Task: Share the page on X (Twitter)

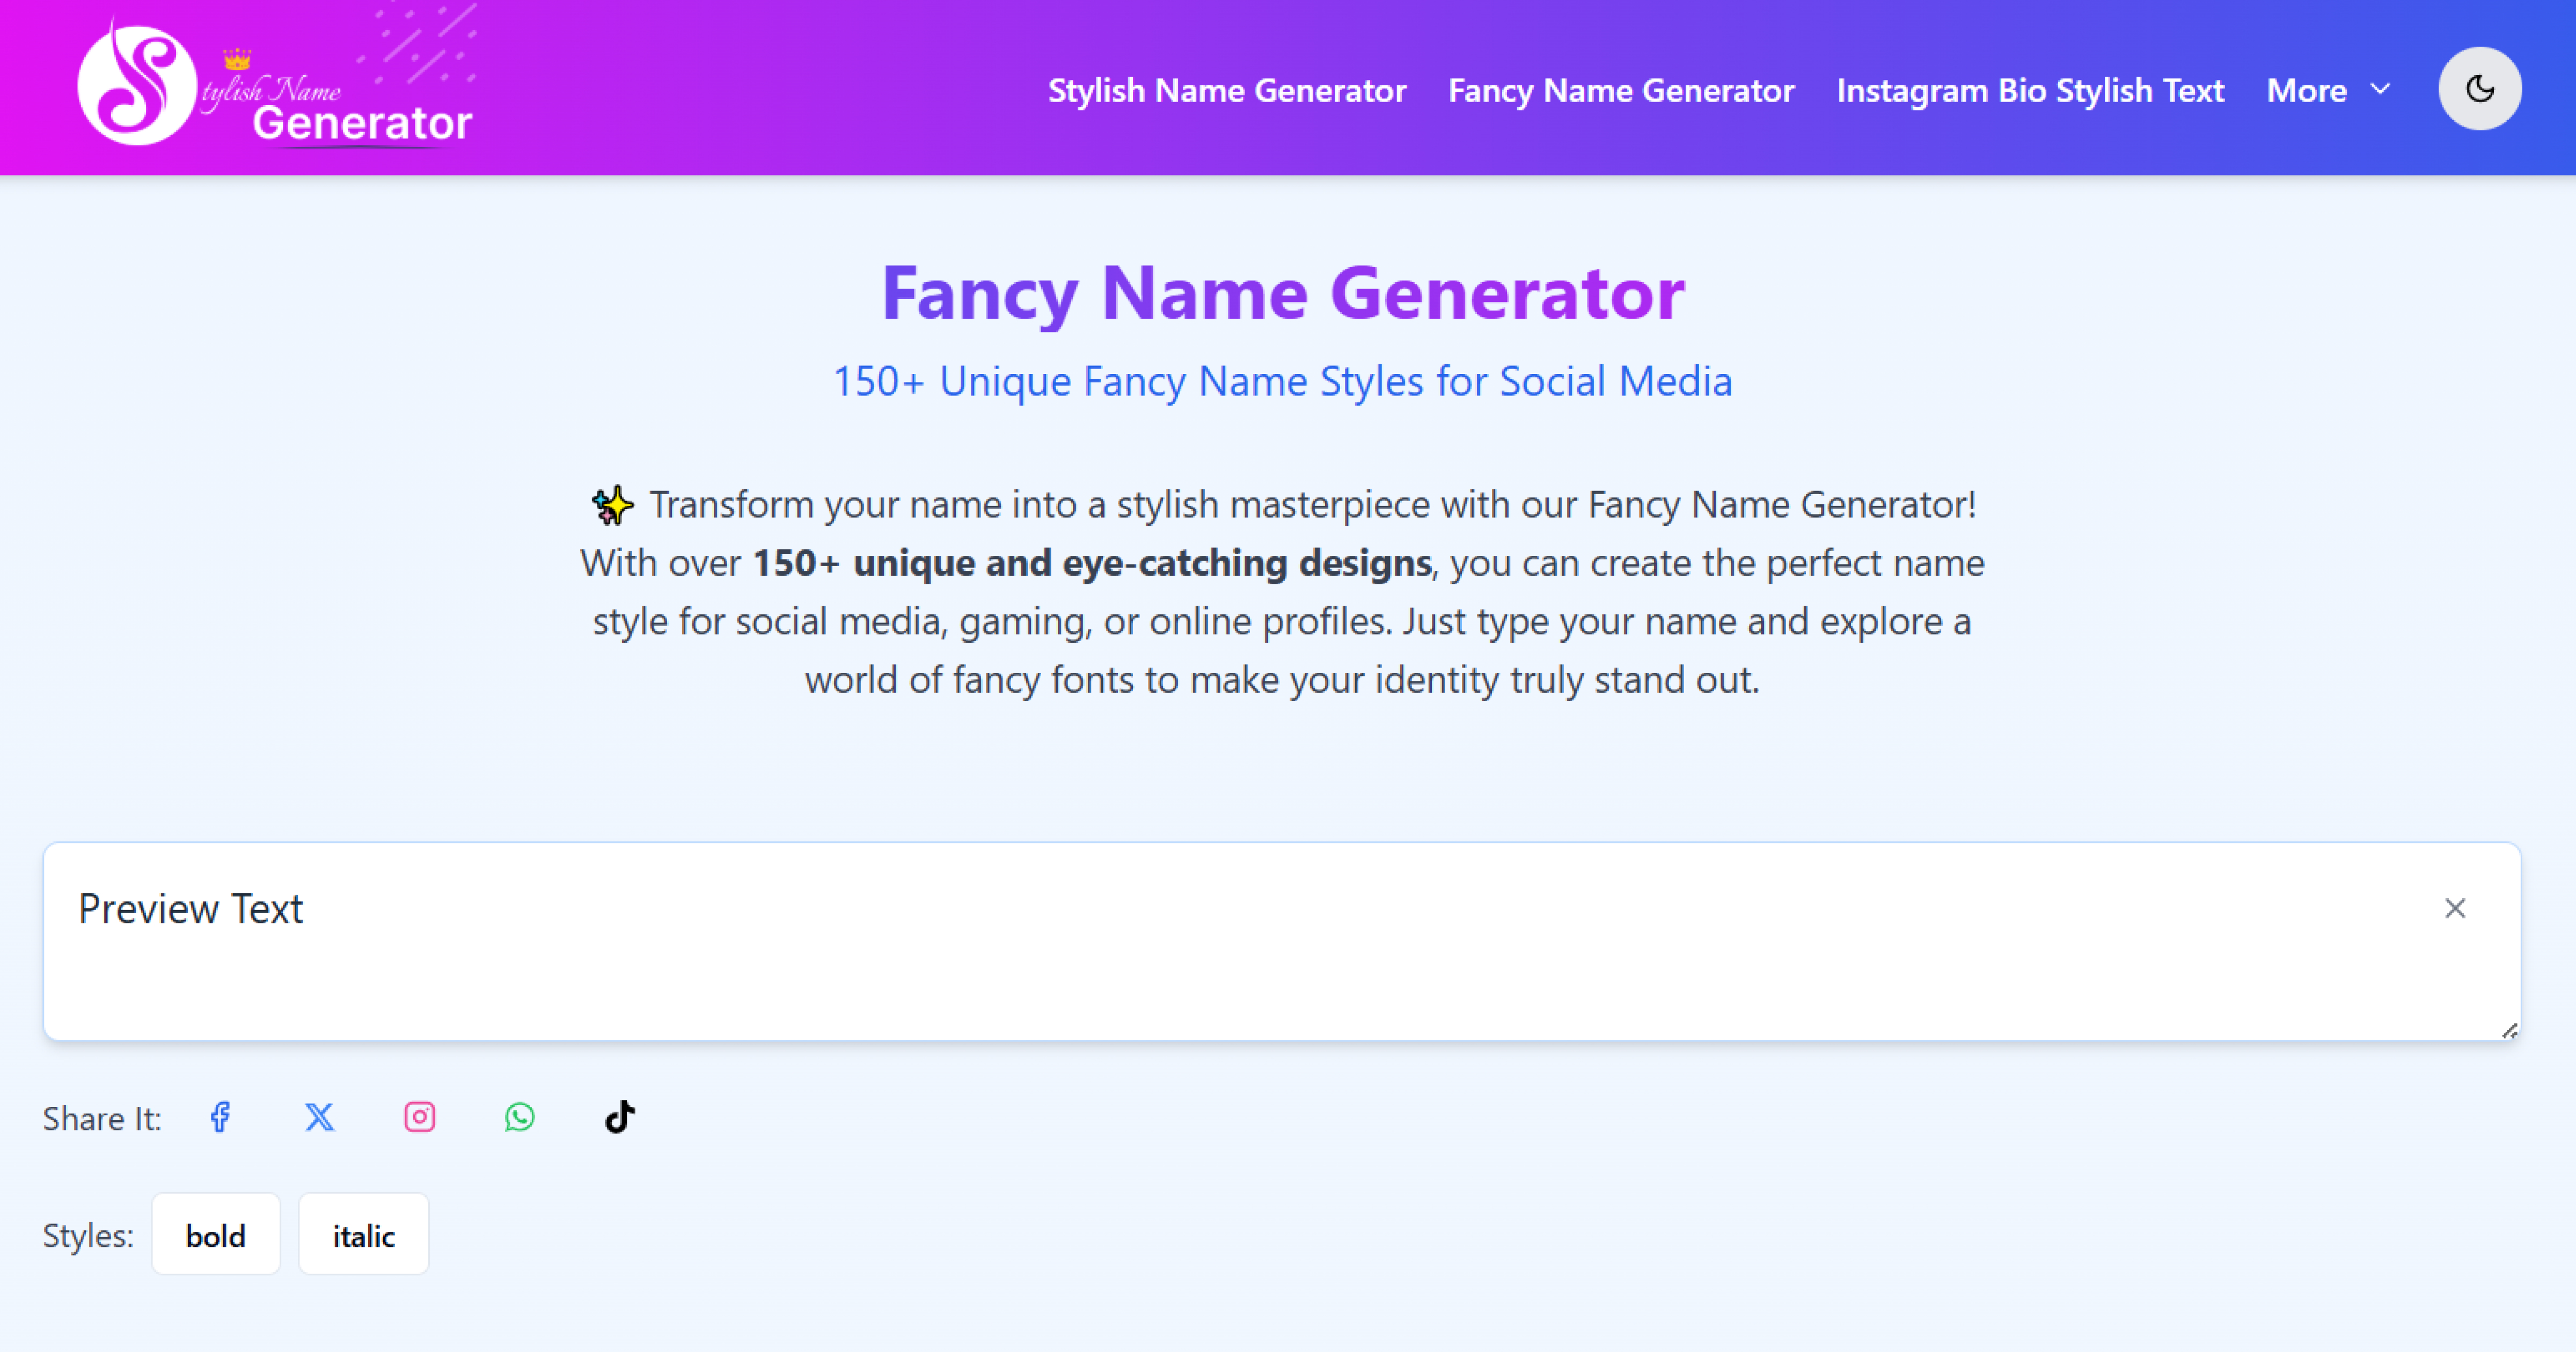Action: pyautogui.click(x=319, y=1117)
